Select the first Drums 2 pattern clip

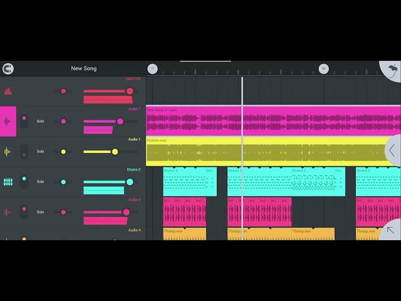[185, 182]
